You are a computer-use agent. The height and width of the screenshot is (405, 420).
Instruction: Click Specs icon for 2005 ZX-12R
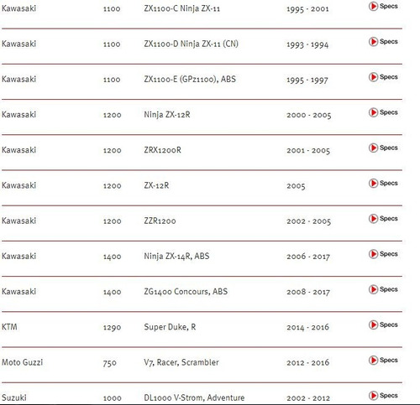pos(373,183)
